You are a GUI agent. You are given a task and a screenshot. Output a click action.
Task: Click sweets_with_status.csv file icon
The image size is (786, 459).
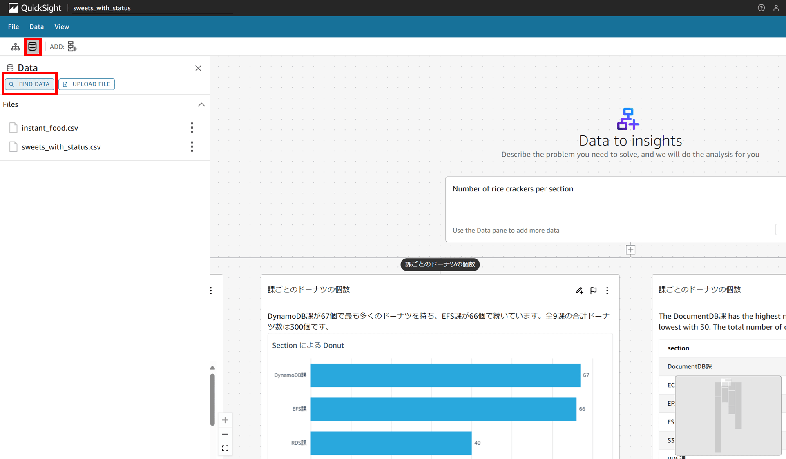pos(13,147)
